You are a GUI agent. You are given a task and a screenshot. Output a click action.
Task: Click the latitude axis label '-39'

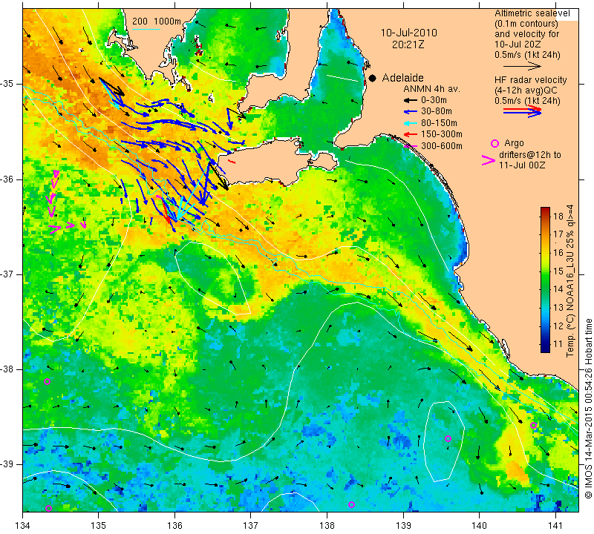(7, 464)
